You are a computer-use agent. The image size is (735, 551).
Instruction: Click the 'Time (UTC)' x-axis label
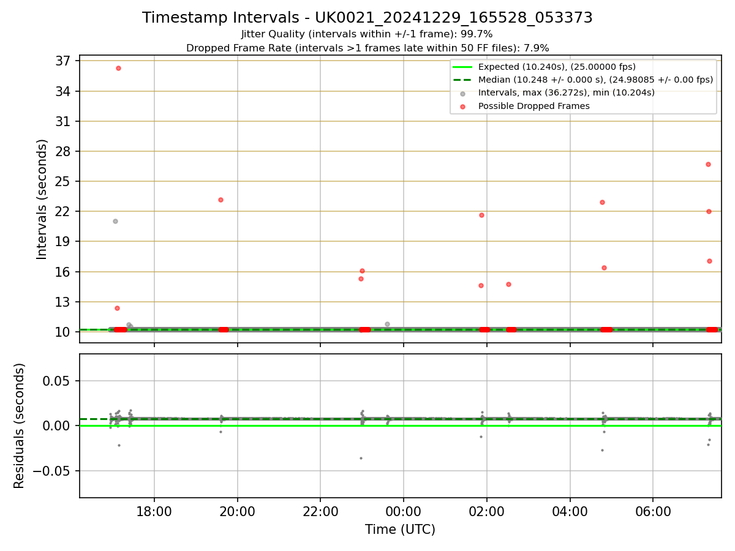[400, 530]
